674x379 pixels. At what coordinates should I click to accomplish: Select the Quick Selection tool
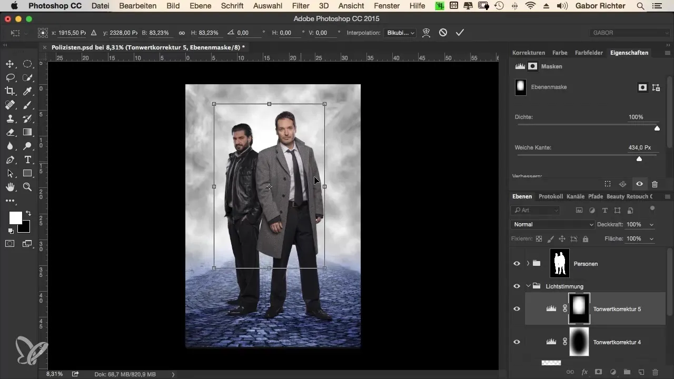27,77
